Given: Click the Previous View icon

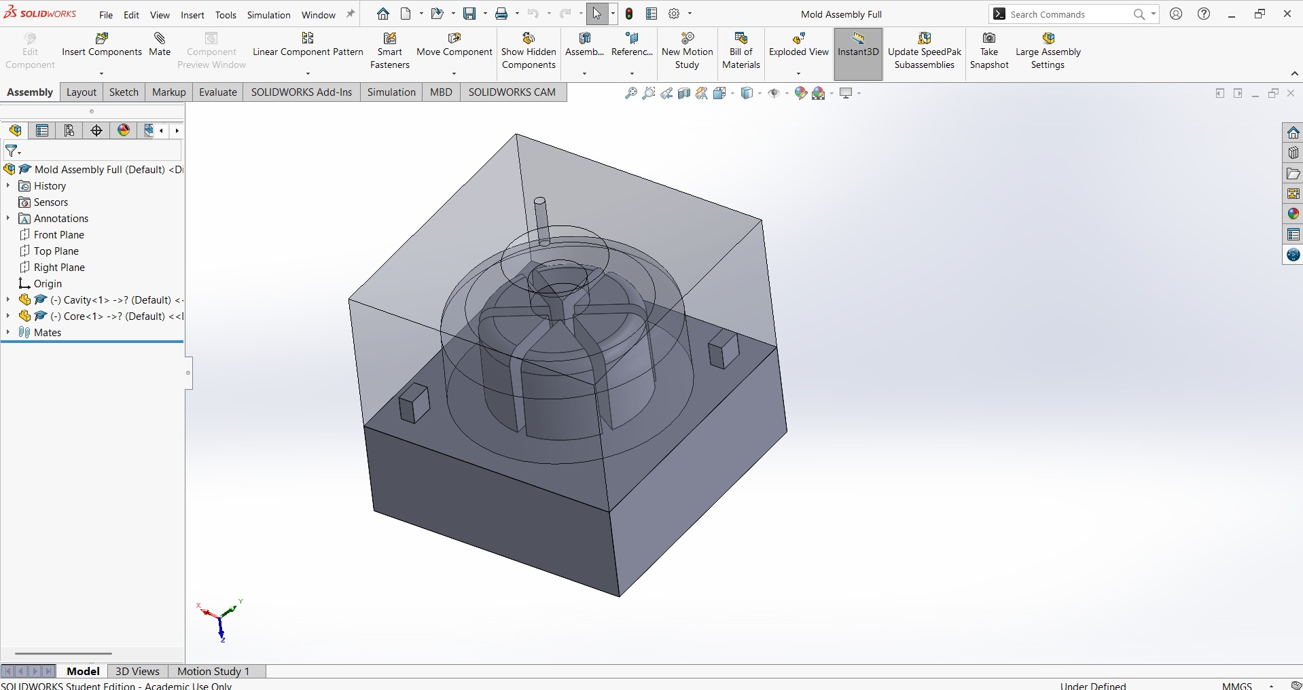Looking at the screenshot, I should (666, 93).
